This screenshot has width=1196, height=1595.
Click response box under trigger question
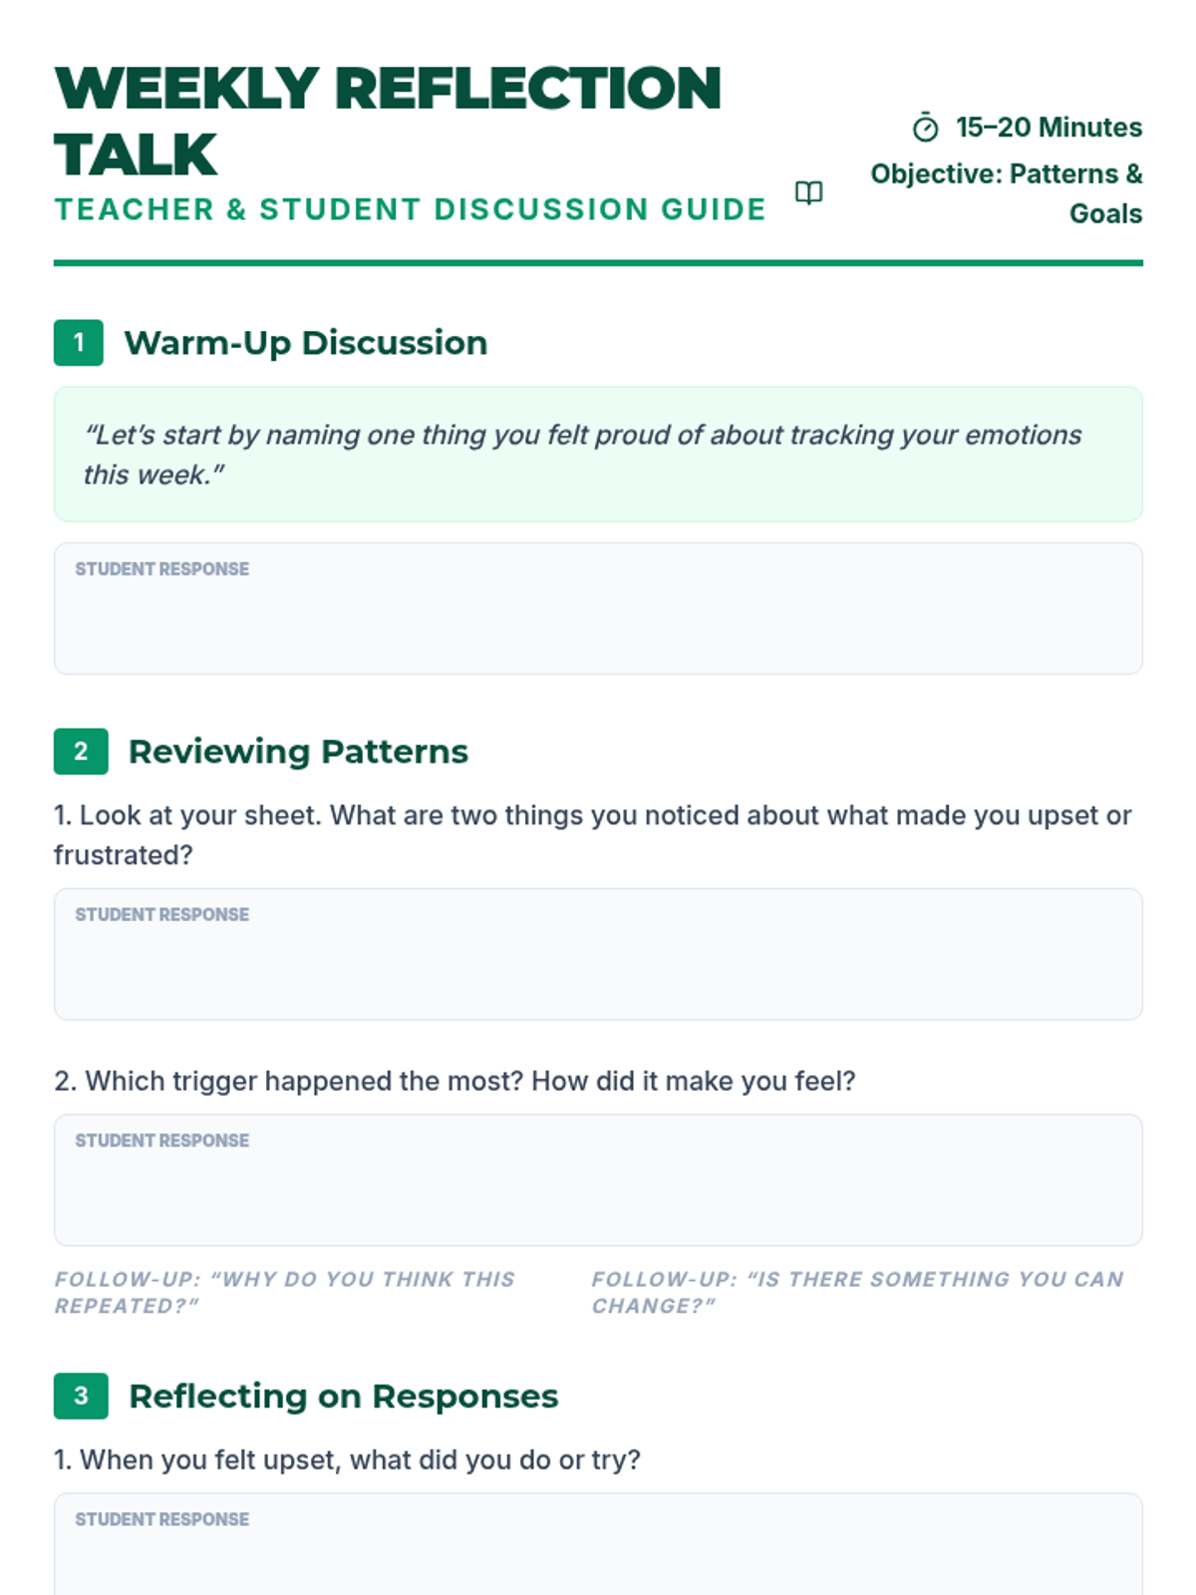point(598,1180)
